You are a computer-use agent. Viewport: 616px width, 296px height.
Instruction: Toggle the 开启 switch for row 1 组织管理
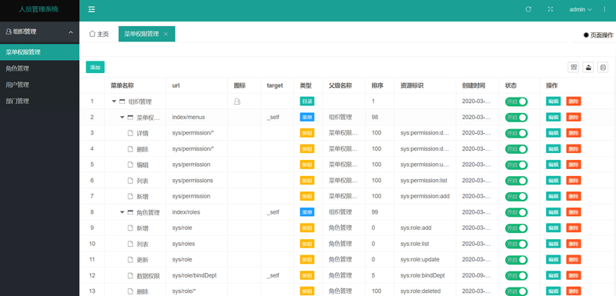[x=516, y=101]
